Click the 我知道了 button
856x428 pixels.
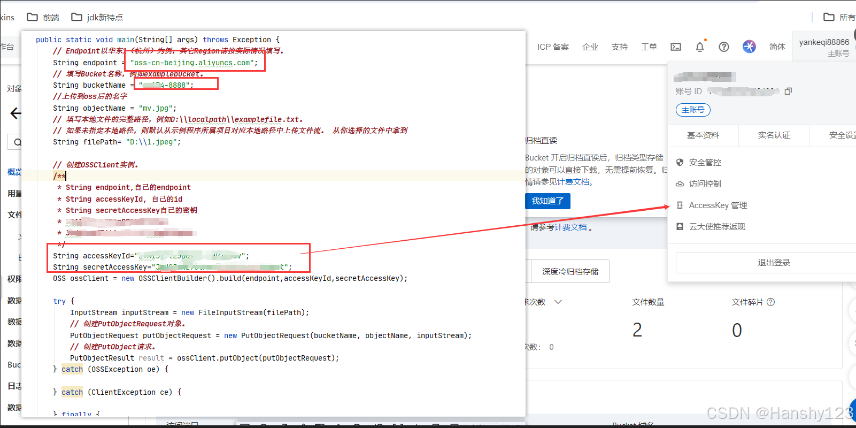pos(547,201)
